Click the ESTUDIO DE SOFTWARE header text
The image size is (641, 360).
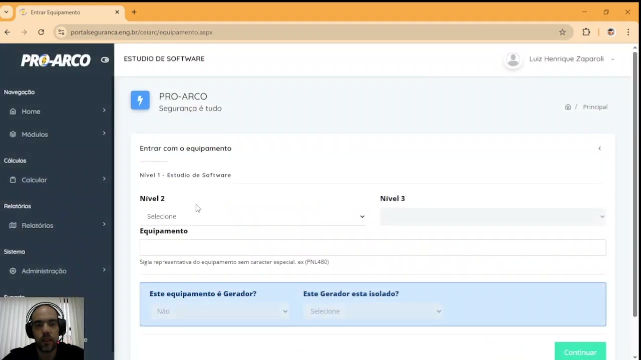(x=164, y=58)
